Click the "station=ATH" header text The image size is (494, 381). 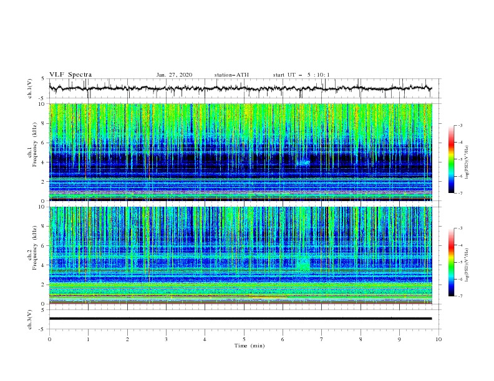tap(231, 75)
